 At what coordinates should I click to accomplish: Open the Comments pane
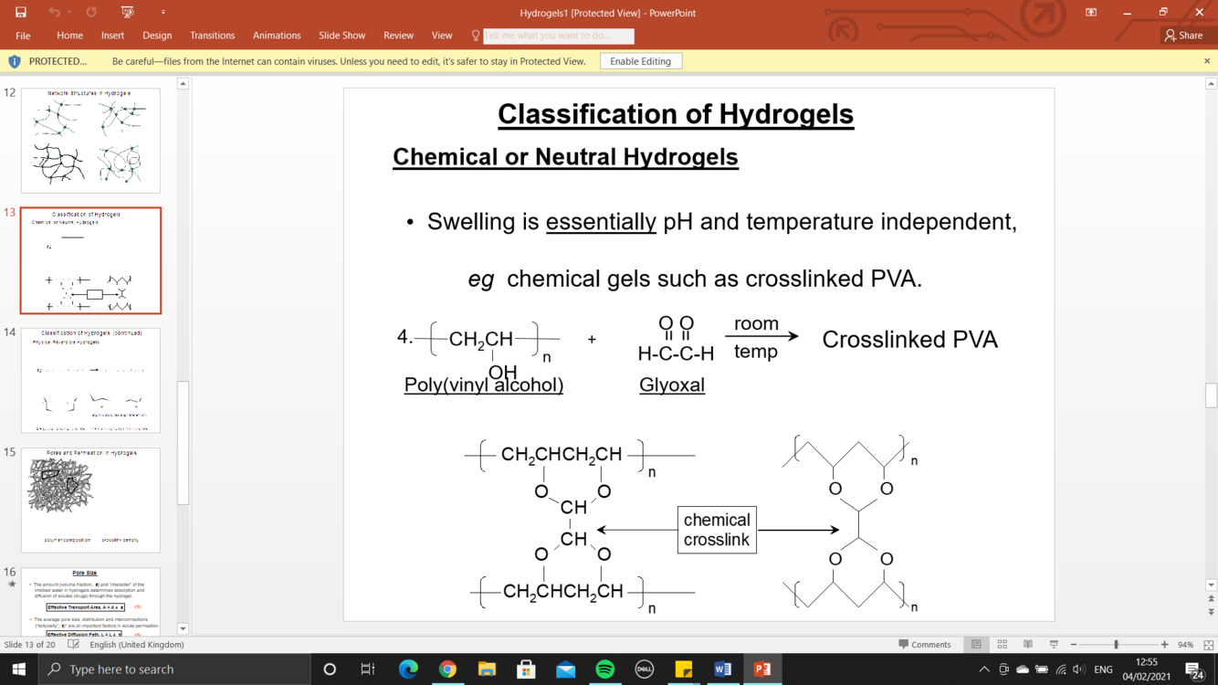(x=925, y=645)
